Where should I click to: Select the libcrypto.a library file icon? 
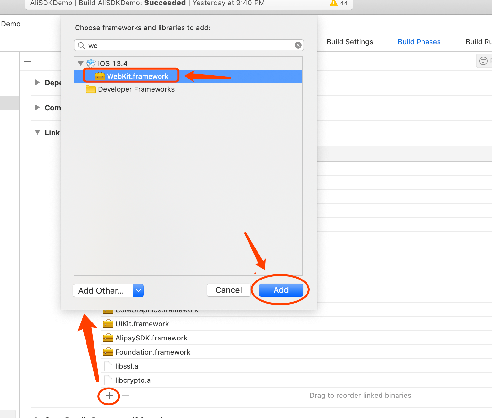tap(108, 380)
